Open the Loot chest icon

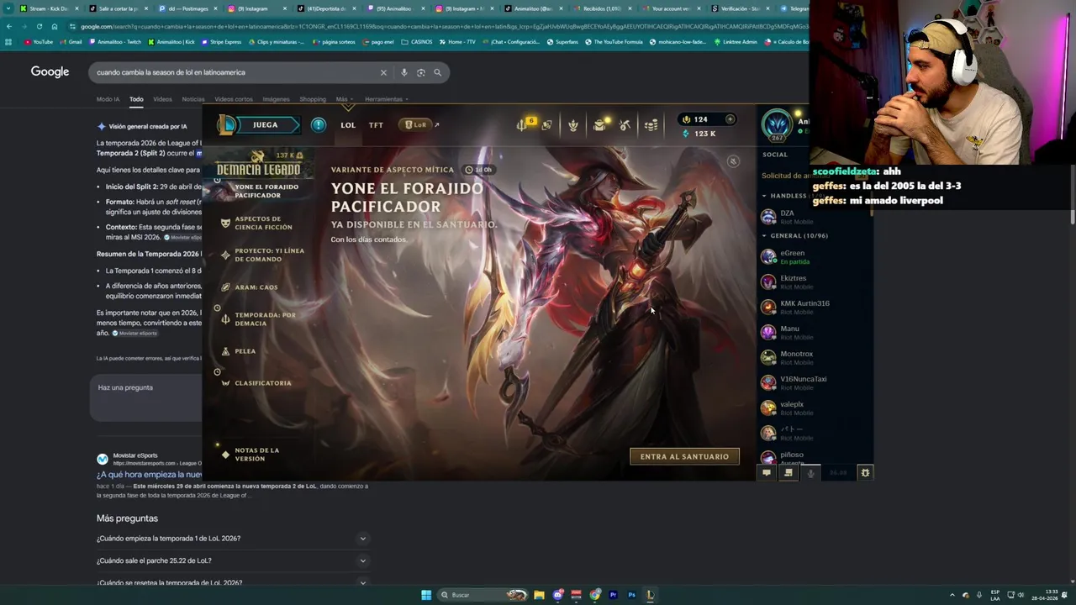point(599,125)
